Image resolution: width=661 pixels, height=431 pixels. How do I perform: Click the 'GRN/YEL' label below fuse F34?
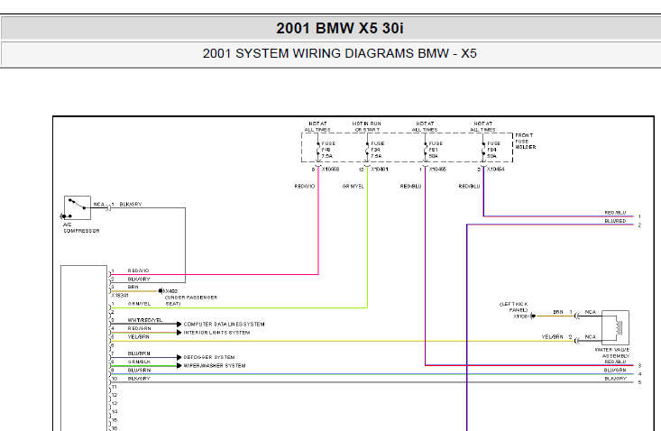[x=353, y=187]
